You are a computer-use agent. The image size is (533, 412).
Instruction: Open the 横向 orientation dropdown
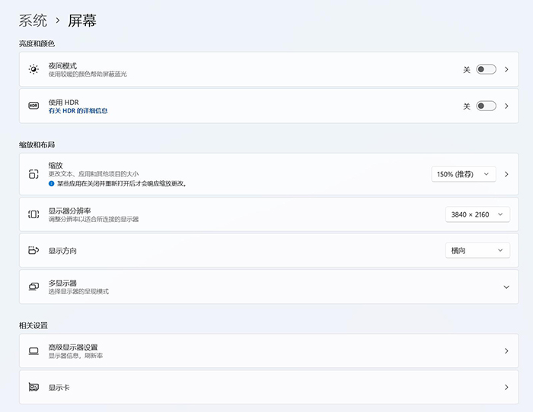point(477,250)
